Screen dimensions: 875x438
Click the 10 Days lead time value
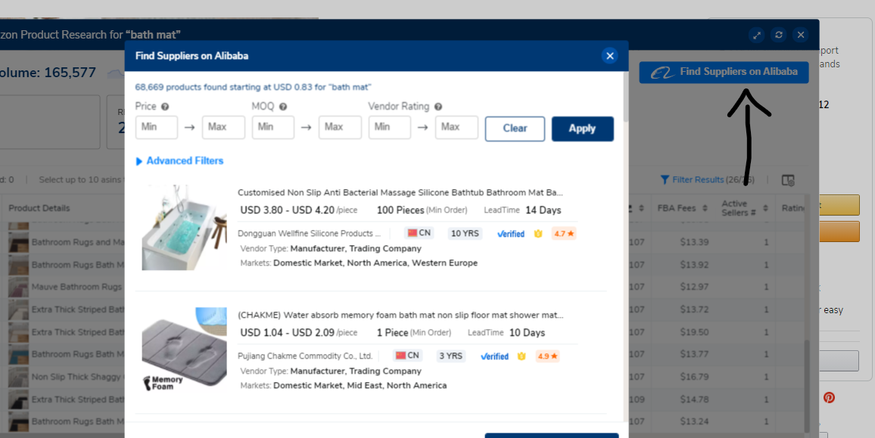(527, 333)
